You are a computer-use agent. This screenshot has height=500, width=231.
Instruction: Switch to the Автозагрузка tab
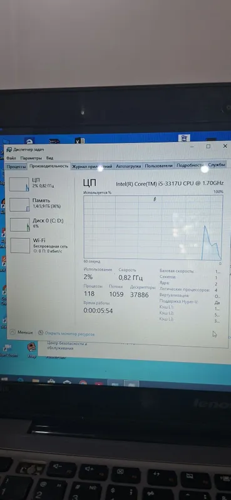128,166
